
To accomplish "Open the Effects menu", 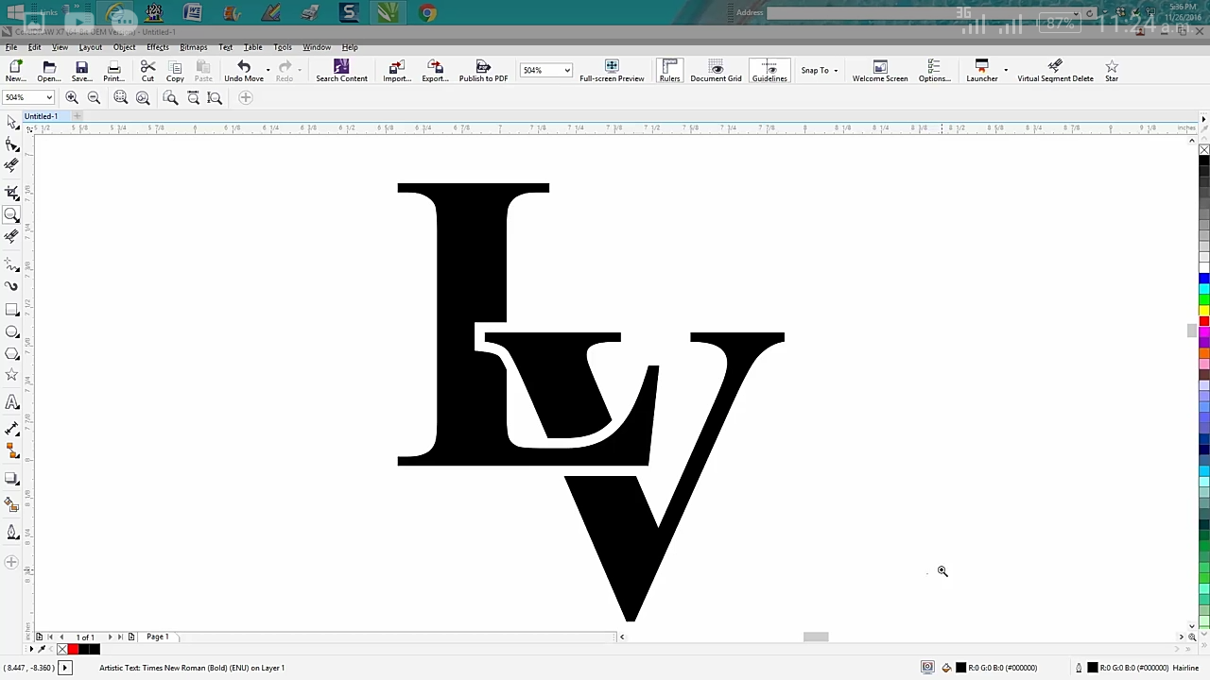I will tap(157, 47).
